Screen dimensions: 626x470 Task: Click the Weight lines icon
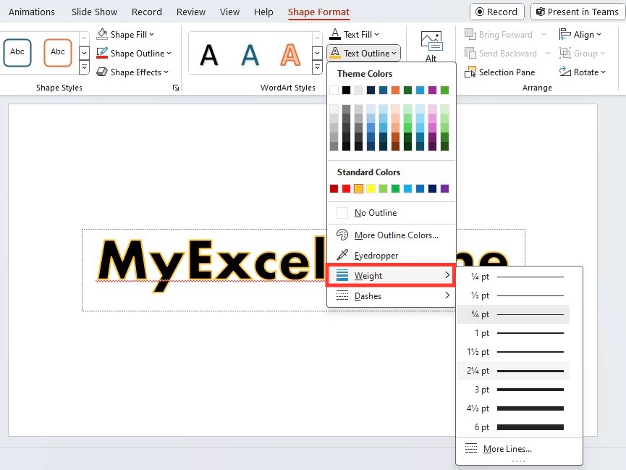pos(342,275)
